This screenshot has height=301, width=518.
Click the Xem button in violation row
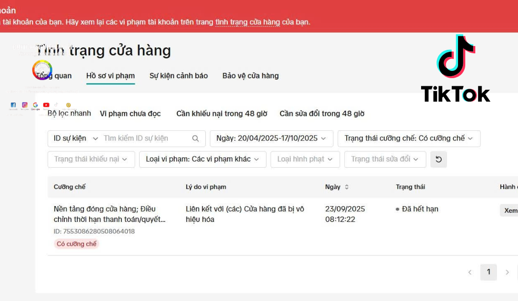point(510,210)
